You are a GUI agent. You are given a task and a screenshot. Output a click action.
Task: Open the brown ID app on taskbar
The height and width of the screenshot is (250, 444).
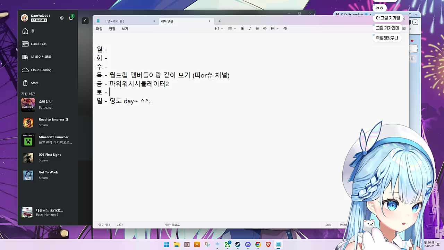[x=187, y=245]
